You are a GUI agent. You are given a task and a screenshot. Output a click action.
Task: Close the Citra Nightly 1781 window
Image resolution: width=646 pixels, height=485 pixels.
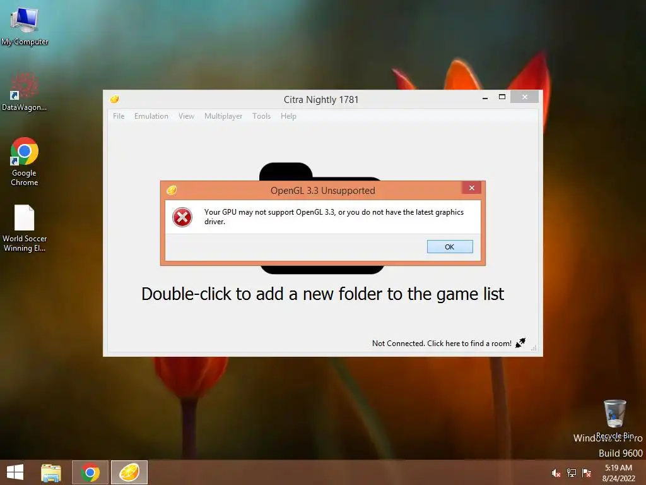[x=524, y=97]
